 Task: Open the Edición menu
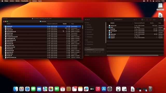[x=17, y=1]
